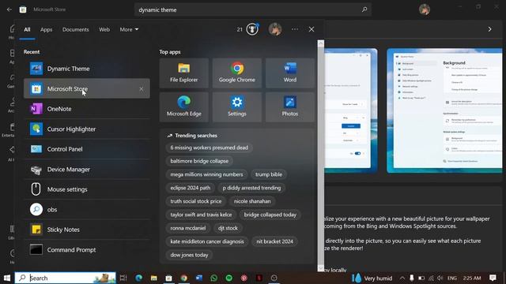Open Device Manager from the Recent list

pyautogui.click(x=86, y=169)
